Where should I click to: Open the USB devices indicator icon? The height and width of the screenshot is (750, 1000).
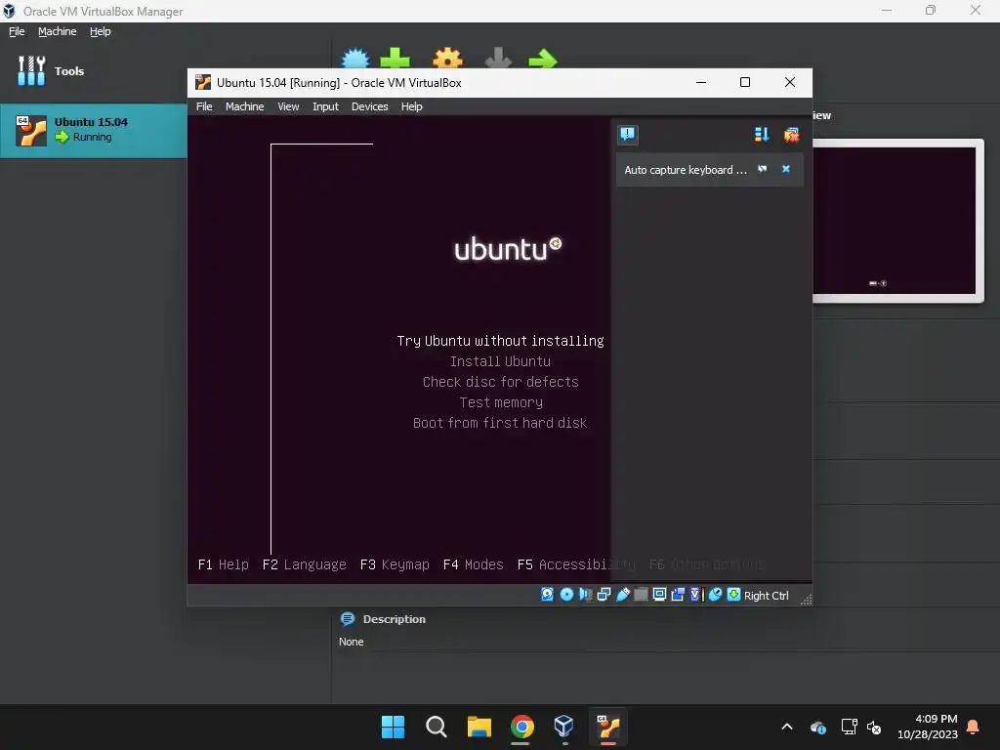coord(622,595)
